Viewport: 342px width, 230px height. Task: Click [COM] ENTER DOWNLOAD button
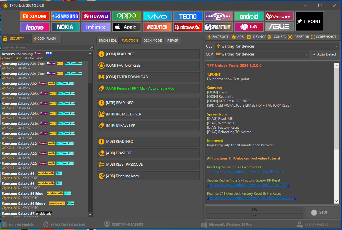(148, 77)
